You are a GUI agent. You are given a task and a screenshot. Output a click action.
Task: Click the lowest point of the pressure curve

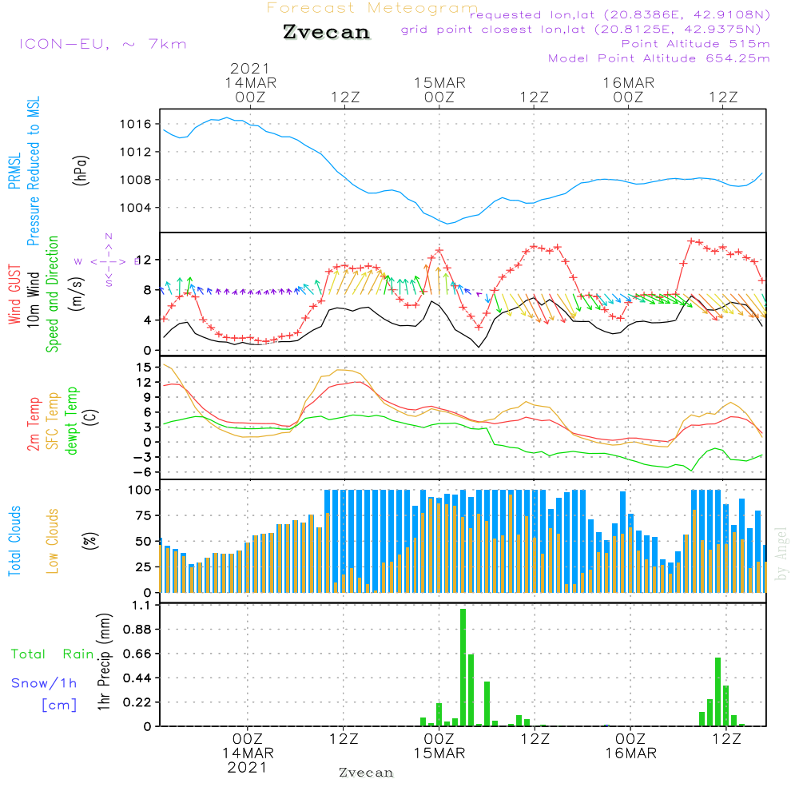pos(447,223)
